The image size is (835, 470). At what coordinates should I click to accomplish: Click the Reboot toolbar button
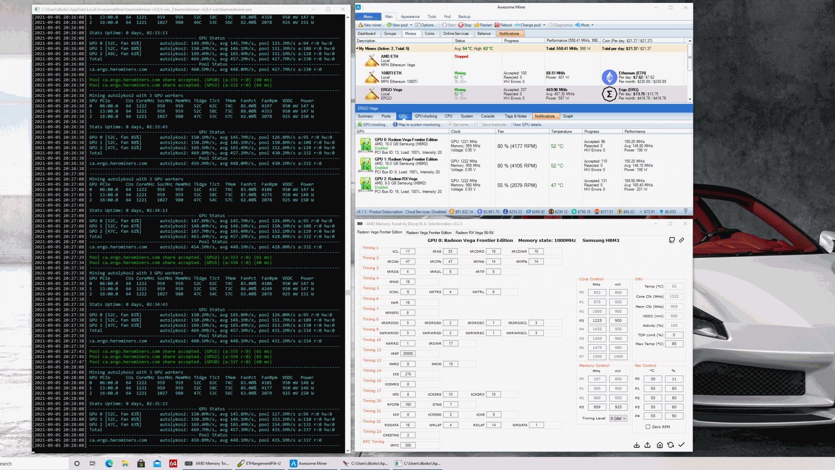pyautogui.click(x=503, y=25)
